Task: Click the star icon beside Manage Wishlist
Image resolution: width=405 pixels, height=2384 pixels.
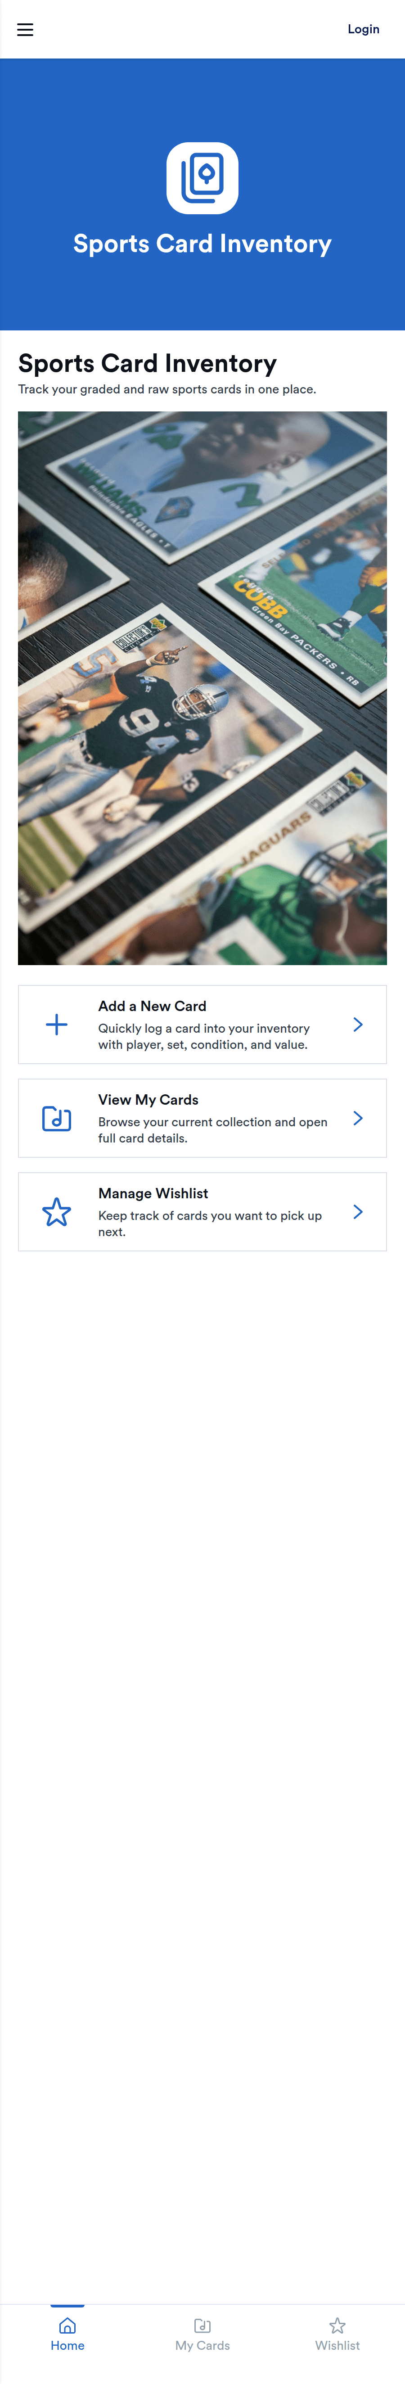Action: [56, 1211]
